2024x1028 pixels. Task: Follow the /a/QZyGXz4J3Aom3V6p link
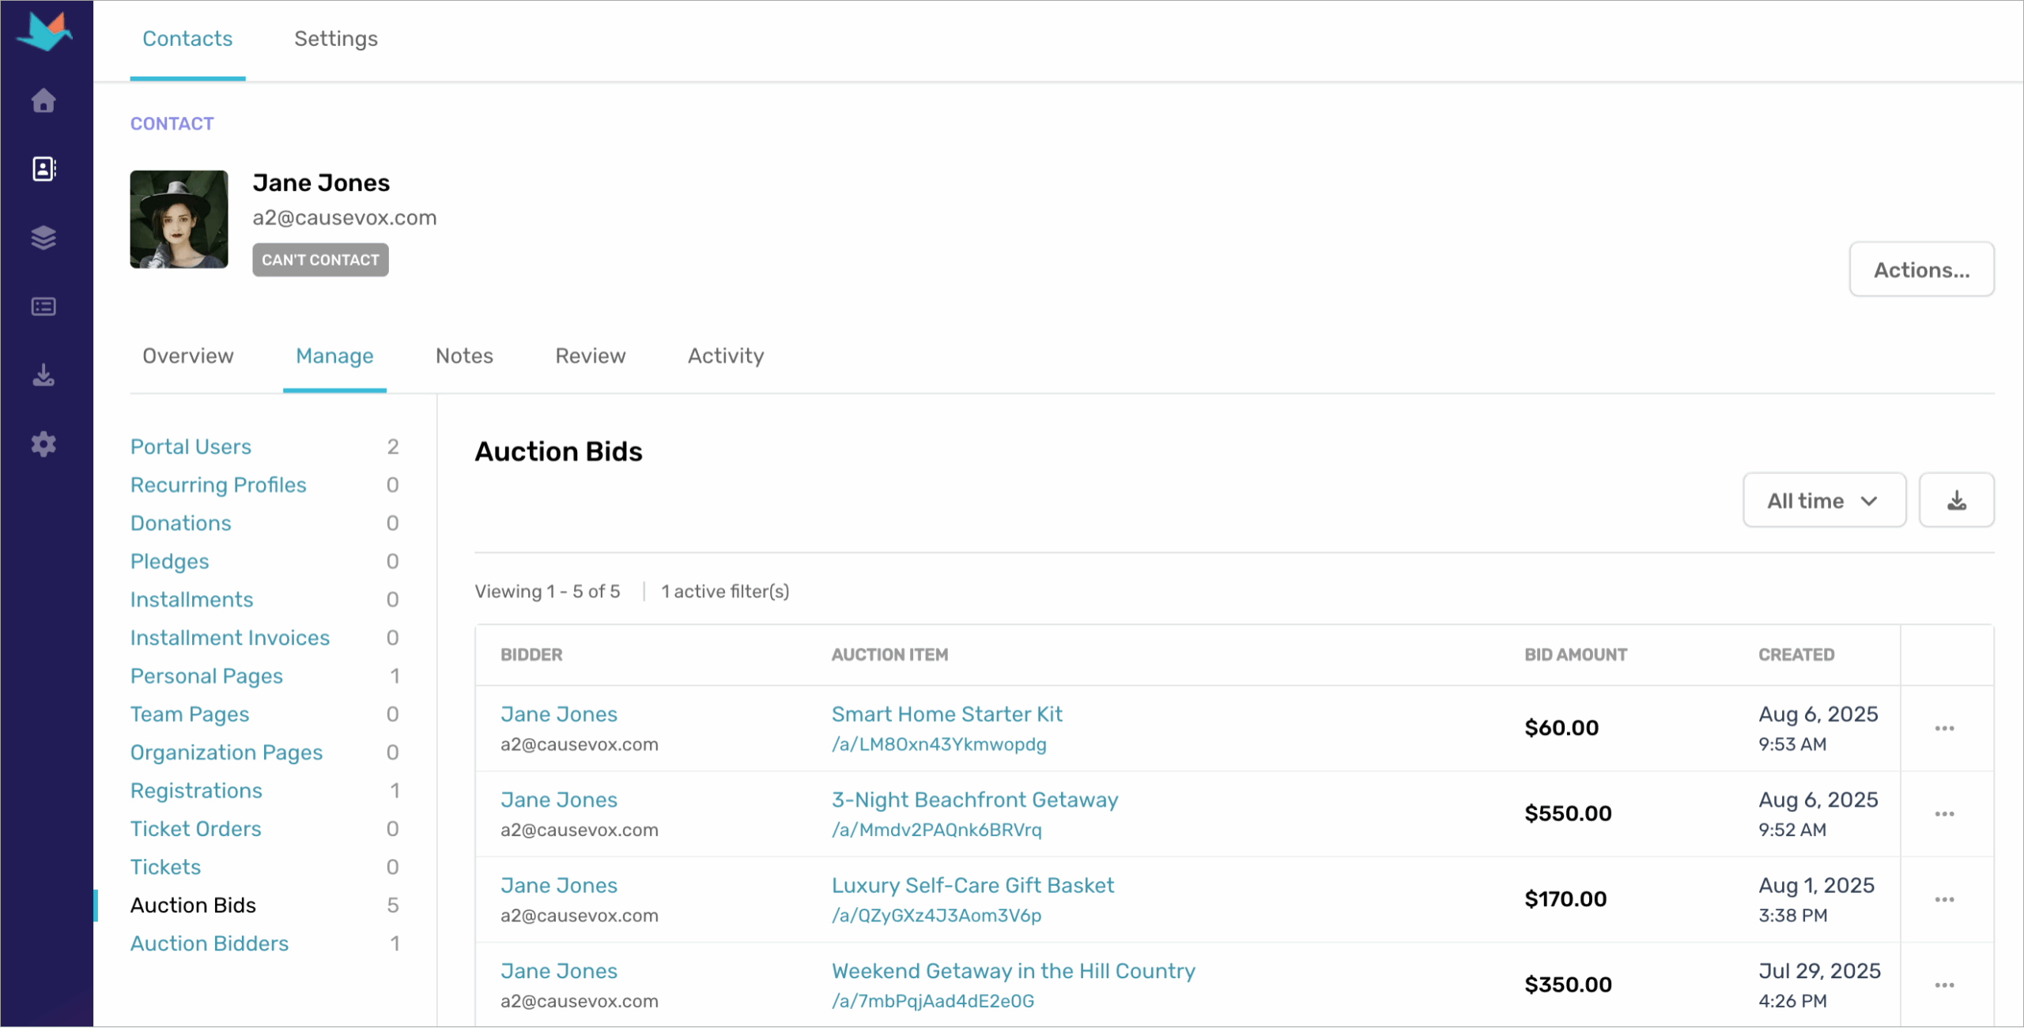coord(937,915)
